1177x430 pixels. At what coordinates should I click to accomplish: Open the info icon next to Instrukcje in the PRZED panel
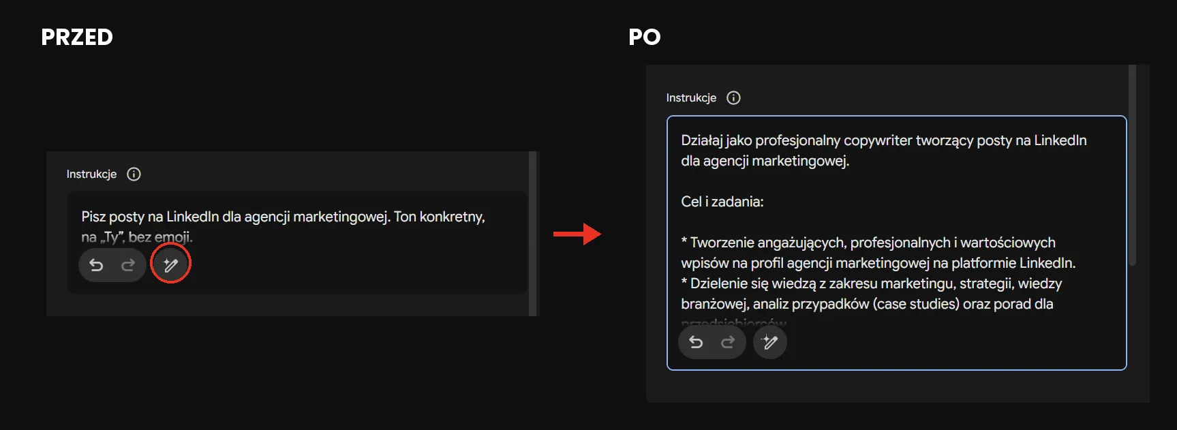(x=134, y=174)
